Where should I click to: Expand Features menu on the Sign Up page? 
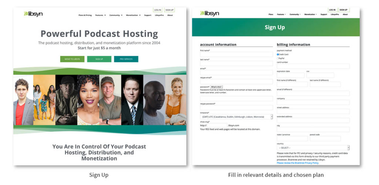point(281,14)
